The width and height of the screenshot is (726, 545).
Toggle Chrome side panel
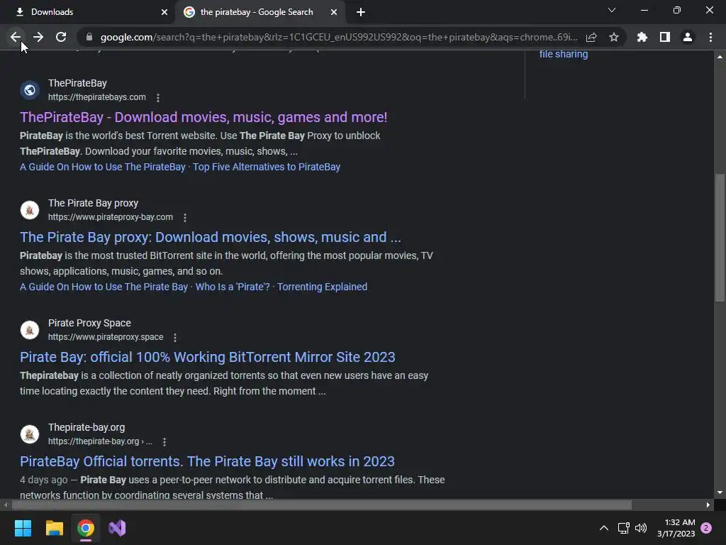coord(665,37)
